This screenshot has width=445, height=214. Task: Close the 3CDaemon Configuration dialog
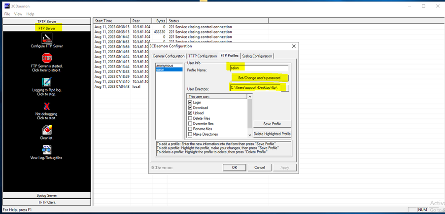(294, 46)
